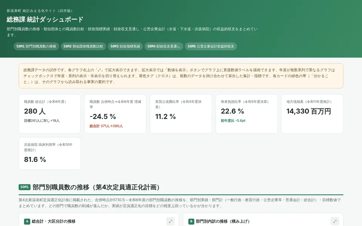This screenshot has width=362, height=226.
Task: Click 新温泉町 統計みえる化サイト header text
Action: tap(40, 11)
